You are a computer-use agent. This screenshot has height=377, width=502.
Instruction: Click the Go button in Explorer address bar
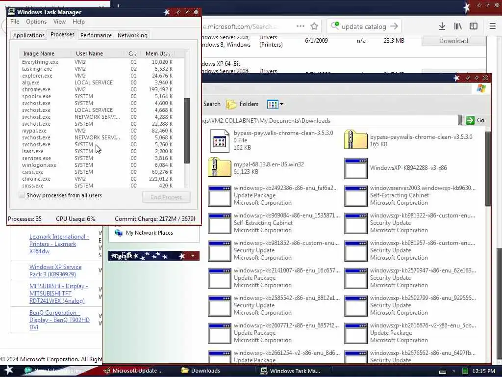pyautogui.click(x=475, y=120)
